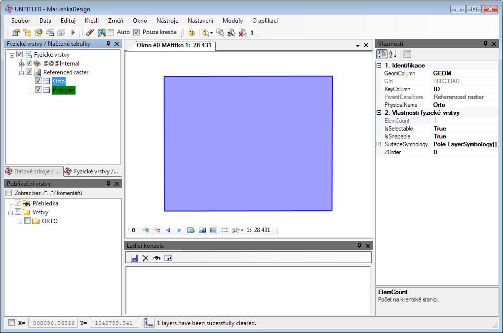Open the O aplikaci menu
This screenshot has width=503, height=333.
(x=265, y=21)
